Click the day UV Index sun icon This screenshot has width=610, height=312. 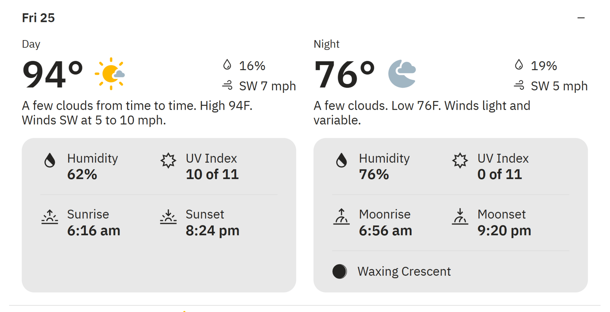pos(168,160)
